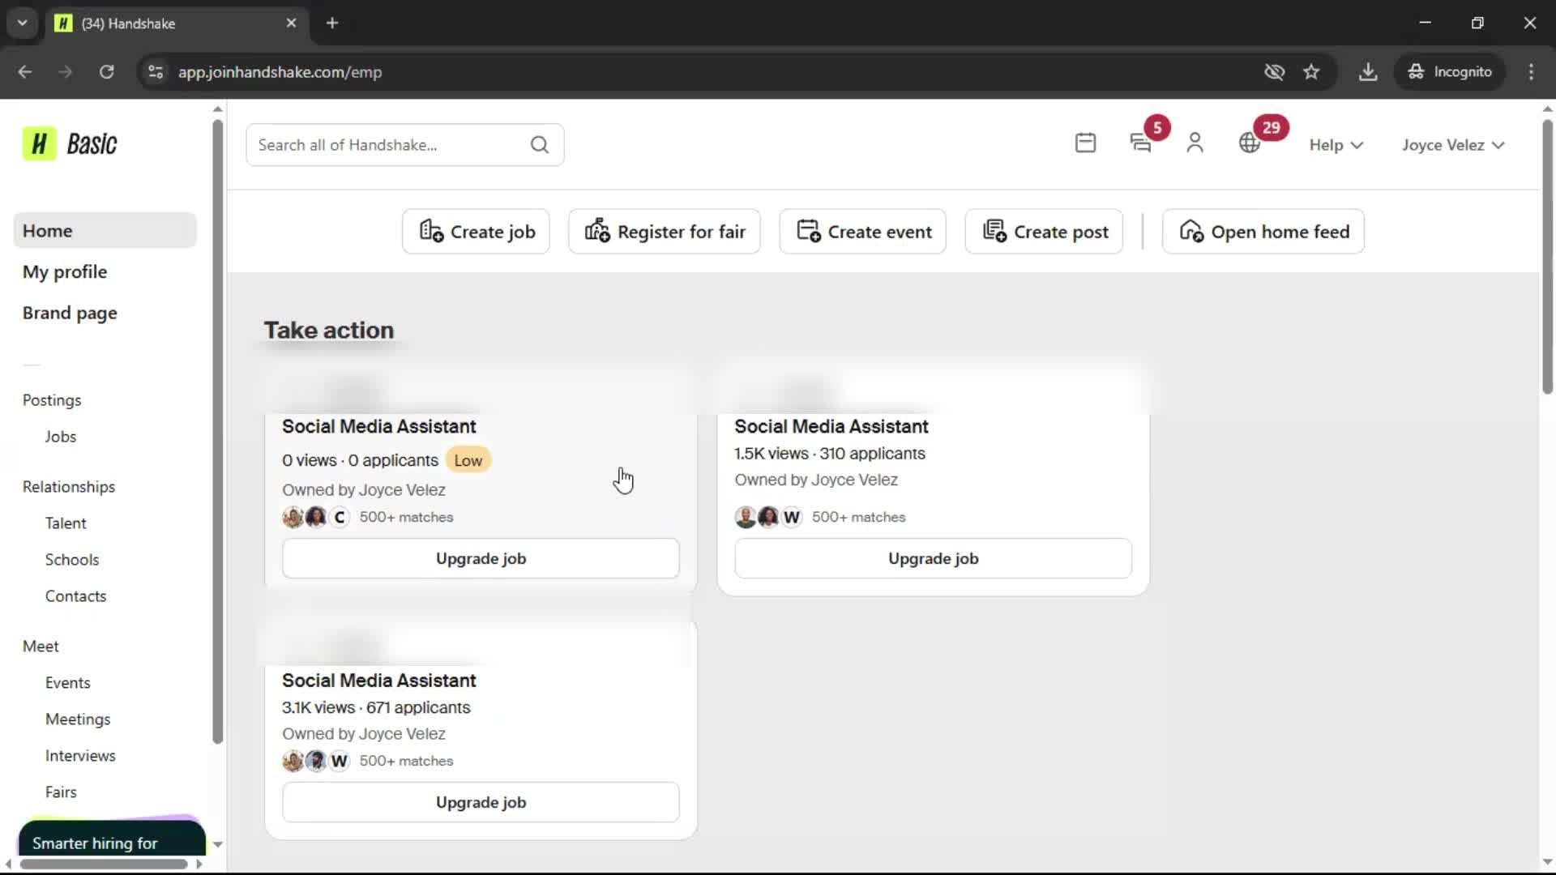The width and height of the screenshot is (1556, 875).
Task: Open messages icon with 5 badge
Action: 1141,143
